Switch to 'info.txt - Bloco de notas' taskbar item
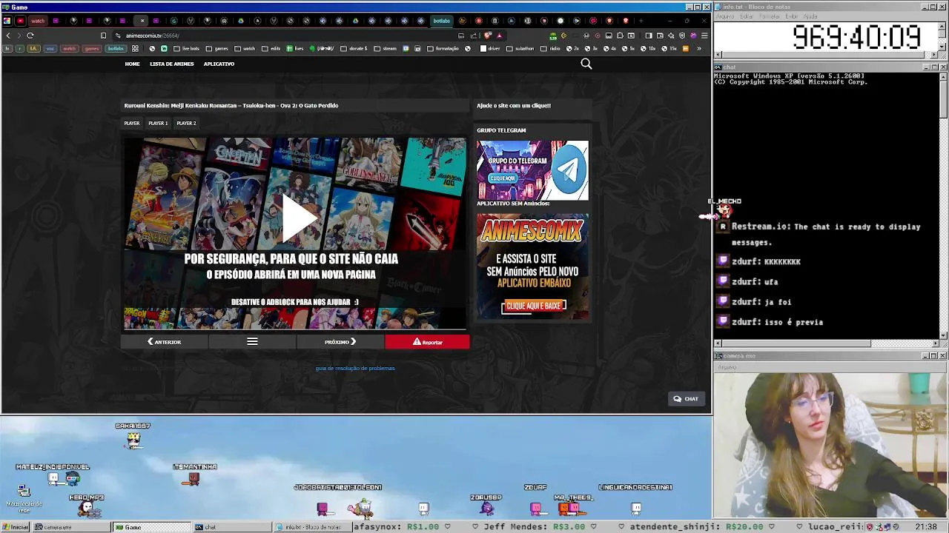The image size is (949, 533). 311,527
